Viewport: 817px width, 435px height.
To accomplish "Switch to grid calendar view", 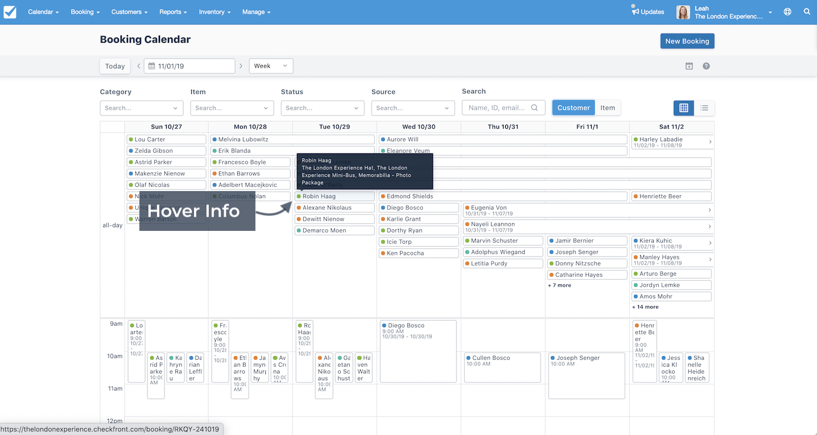I will (x=684, y=107).
